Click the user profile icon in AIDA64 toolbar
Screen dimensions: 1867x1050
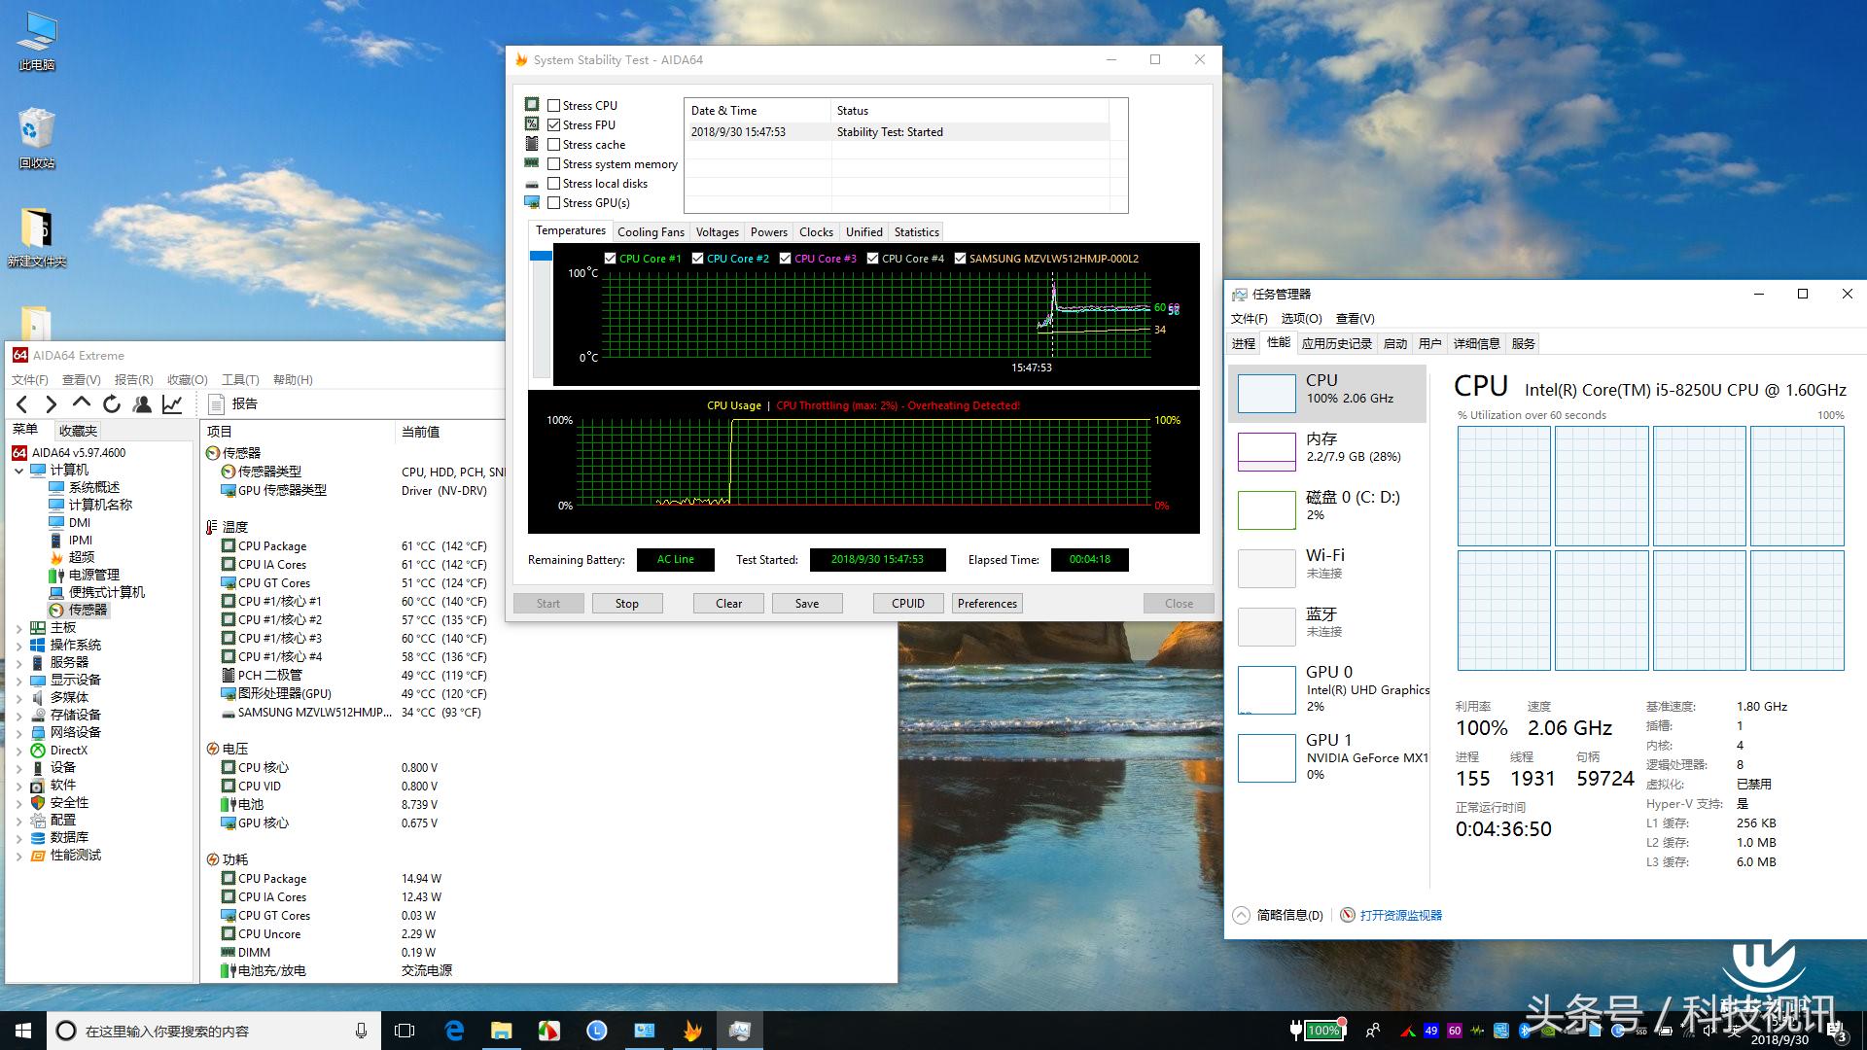[x=142, y=404]
